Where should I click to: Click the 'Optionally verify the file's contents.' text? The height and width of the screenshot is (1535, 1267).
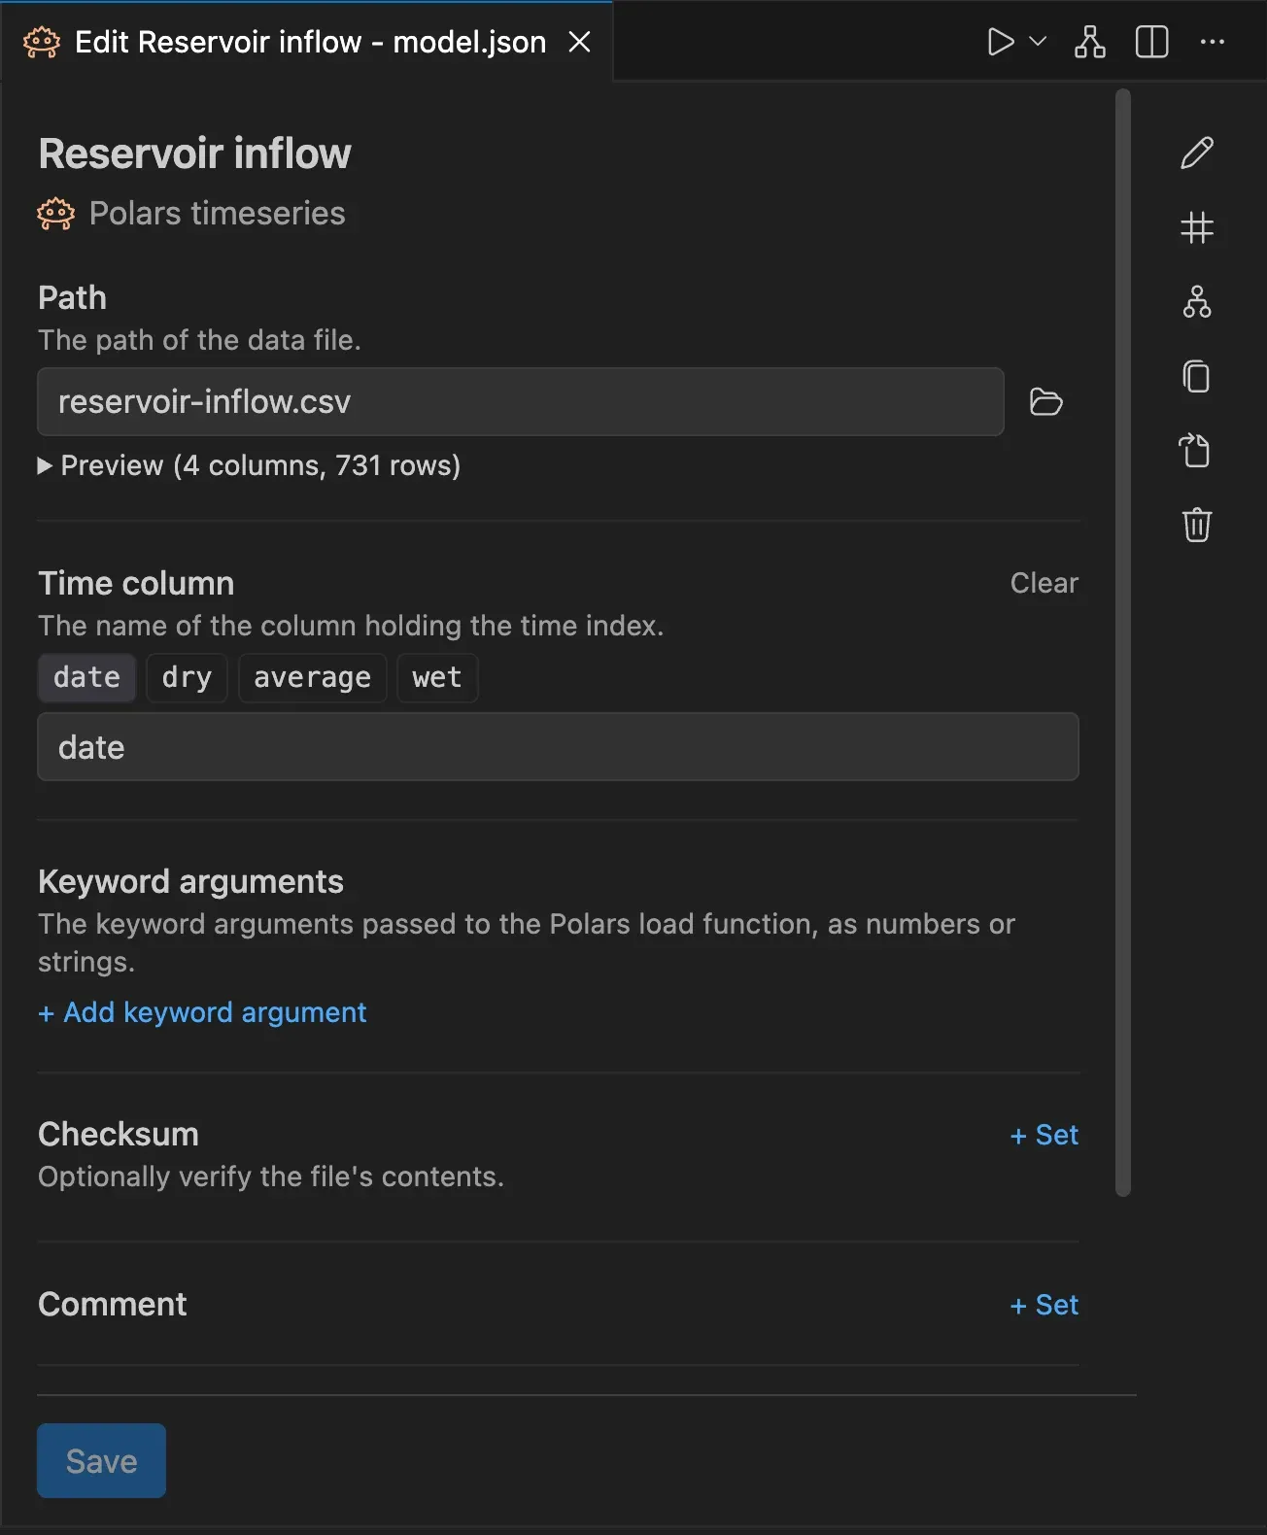271,1177
